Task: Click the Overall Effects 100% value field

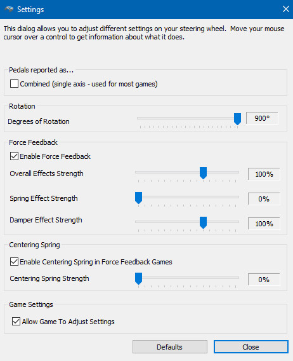Action: (264, 174)
